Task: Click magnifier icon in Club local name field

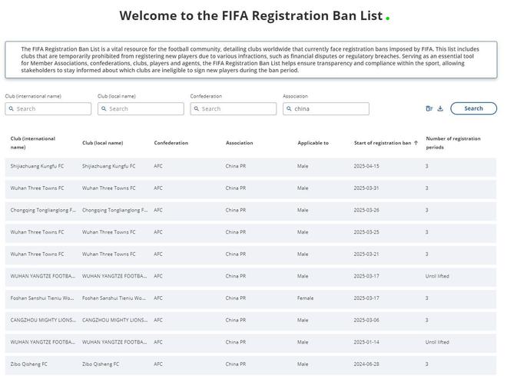Action: click(x=104, y=108)
